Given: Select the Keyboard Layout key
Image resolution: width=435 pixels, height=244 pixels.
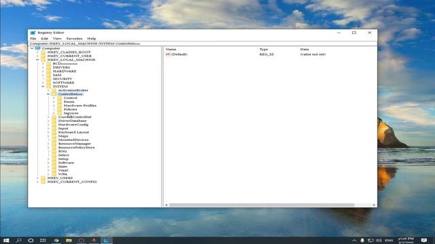Looking at the screenshot, I should pos(73,132).
